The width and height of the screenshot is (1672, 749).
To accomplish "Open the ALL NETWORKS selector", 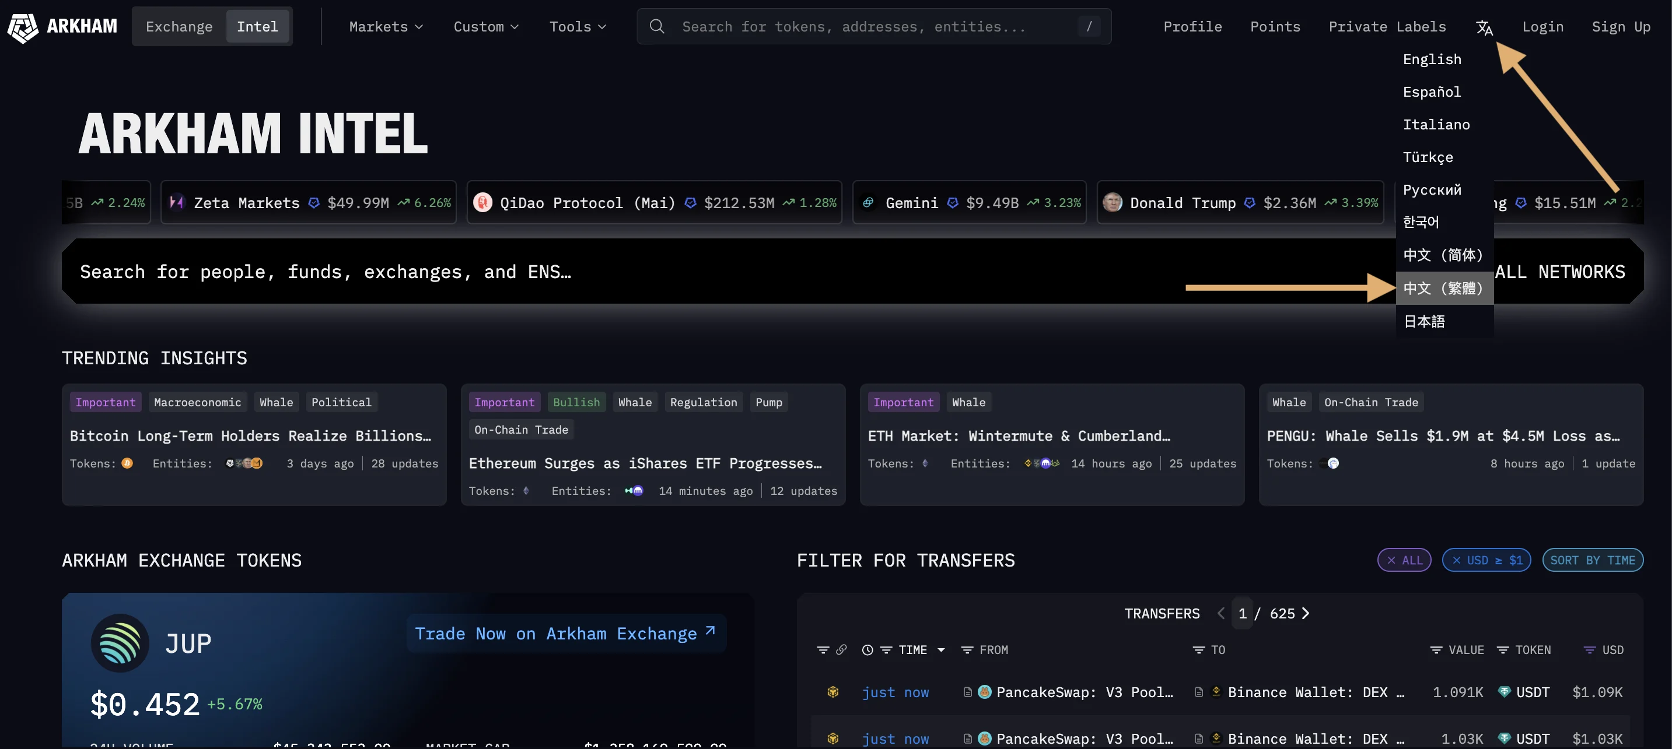I will tap(1560, 272).
